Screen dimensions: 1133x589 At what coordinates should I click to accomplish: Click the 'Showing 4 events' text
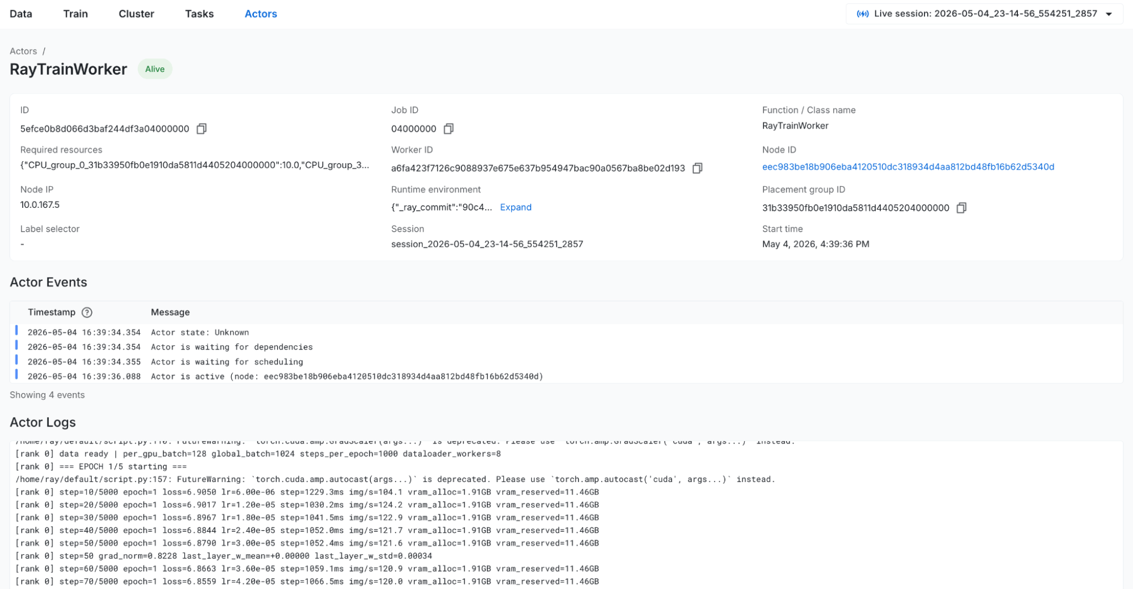pos(47,395)
